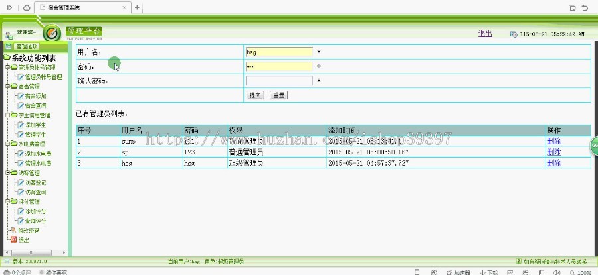Open the 管理水电费 page in sidebar

38,163
